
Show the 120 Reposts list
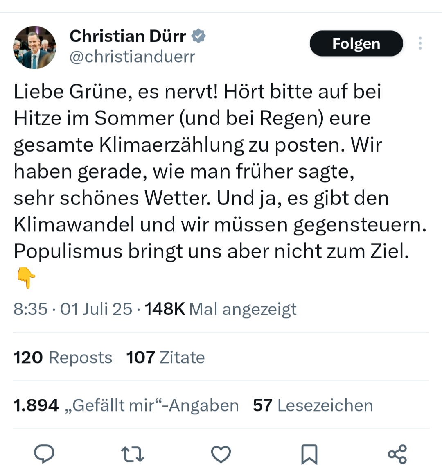tap(63, 357)
